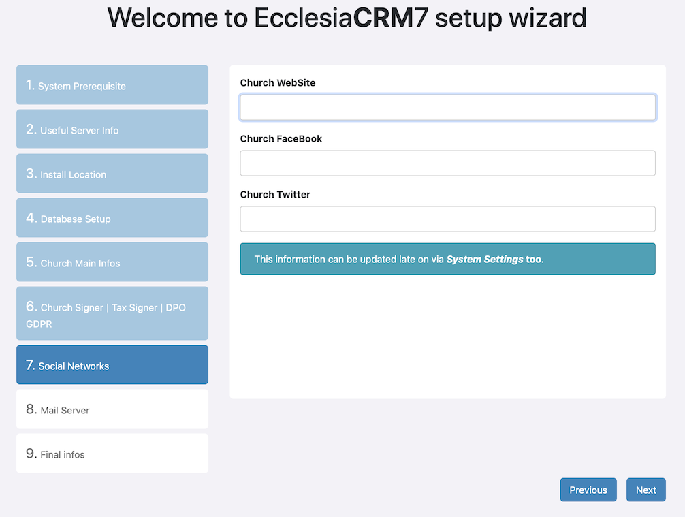Click the Social Networks step
This screenshot has width=685, height=517.
tap(112, 365)
